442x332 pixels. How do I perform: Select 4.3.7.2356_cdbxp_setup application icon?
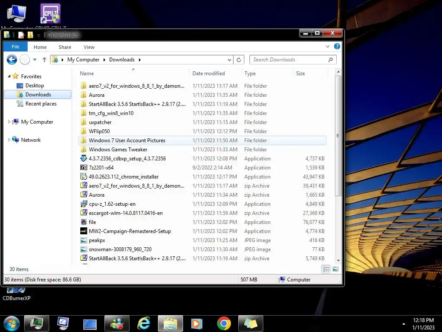pos(83,158)
